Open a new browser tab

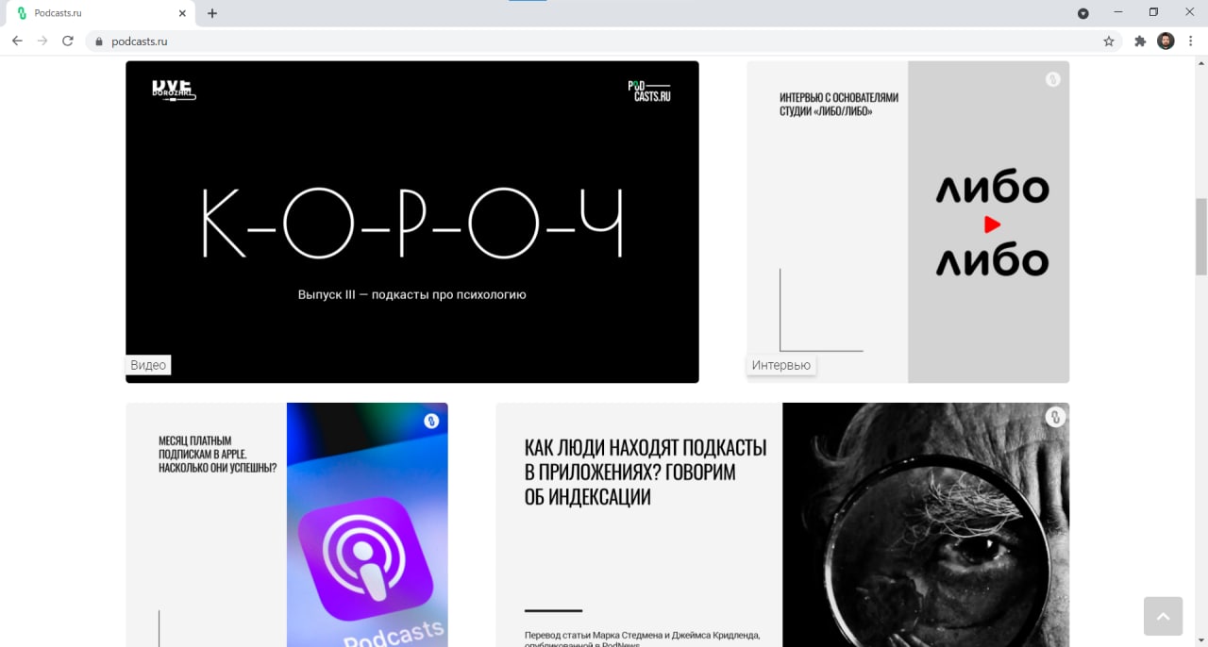point(212,13)
